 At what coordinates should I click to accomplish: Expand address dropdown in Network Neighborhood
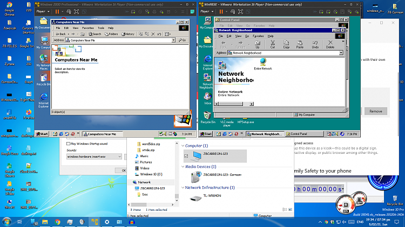341,53
